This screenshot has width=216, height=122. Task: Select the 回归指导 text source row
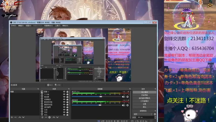tap(55, 107)
